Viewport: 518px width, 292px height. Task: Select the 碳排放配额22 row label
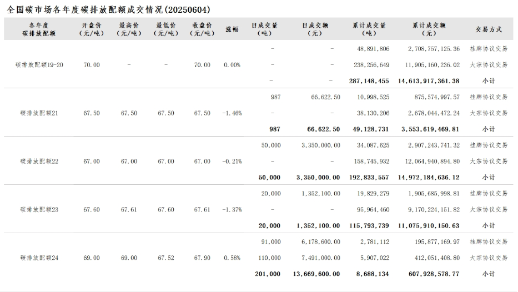tap(39, 161)
